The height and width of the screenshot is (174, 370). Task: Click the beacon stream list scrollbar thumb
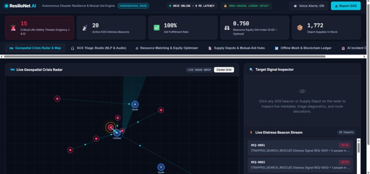(359, 148)
